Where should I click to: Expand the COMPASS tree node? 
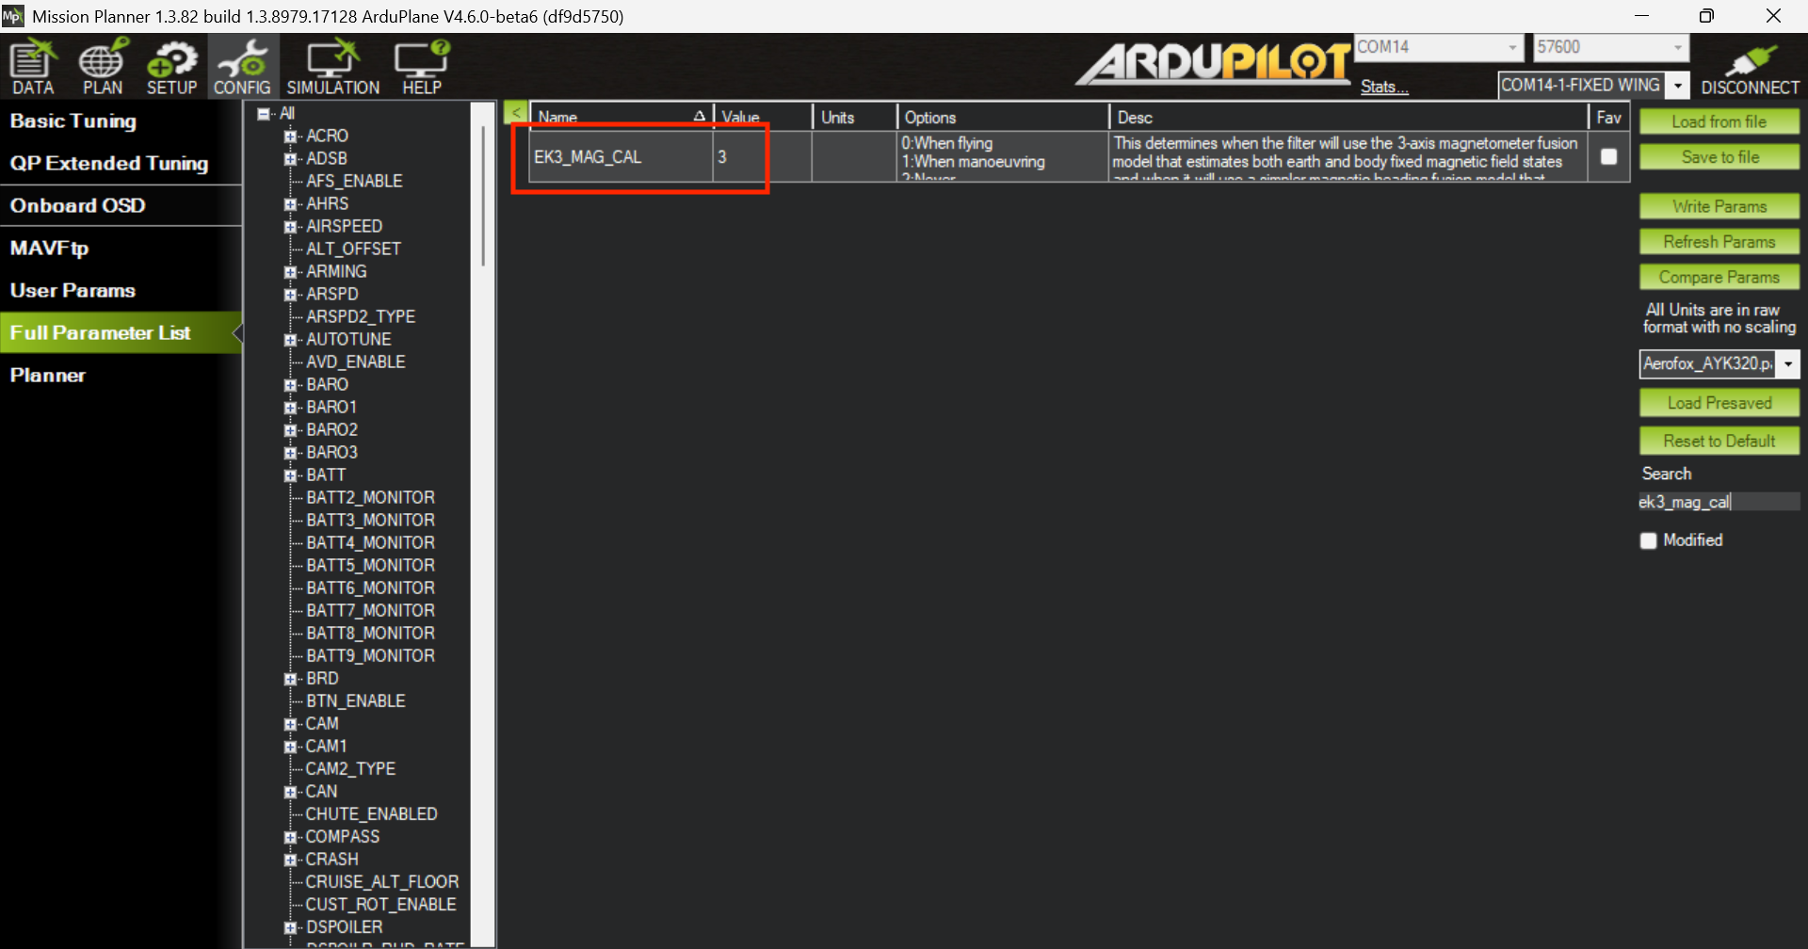tap(291, 837)
